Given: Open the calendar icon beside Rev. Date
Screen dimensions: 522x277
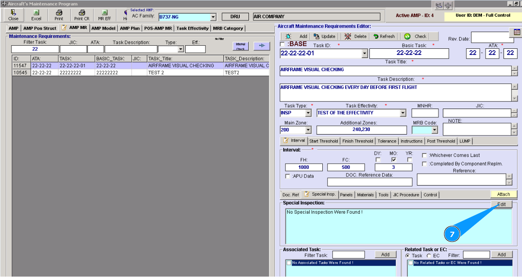Looking at the screenshot, I should (517, 32).
